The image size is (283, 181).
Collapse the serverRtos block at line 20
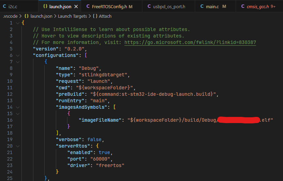click(x=18, y=146)
